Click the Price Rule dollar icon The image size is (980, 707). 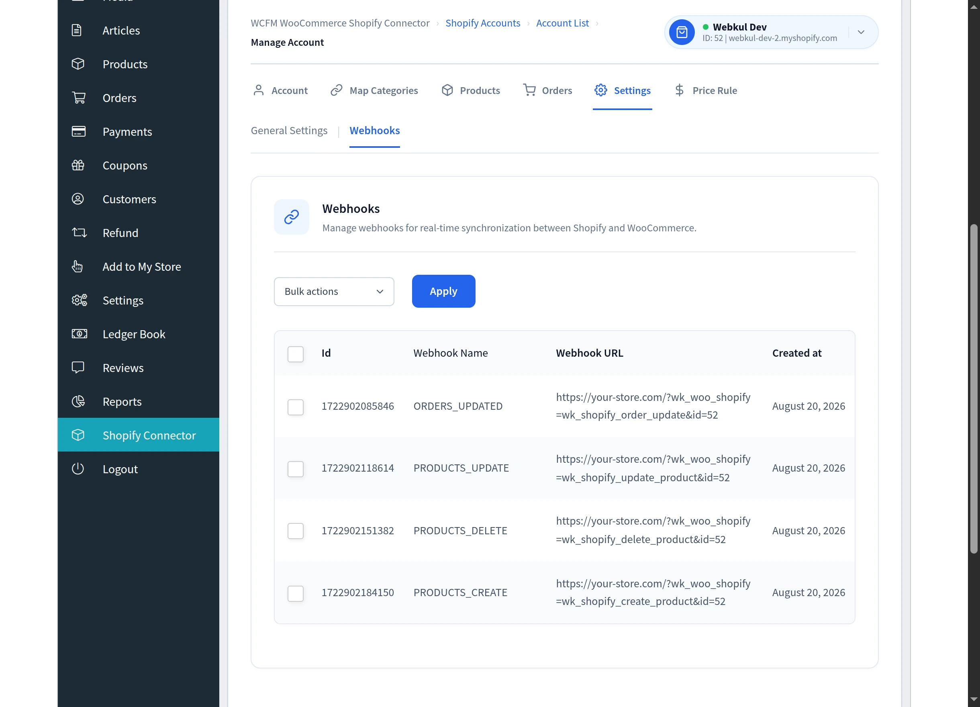point(679,90)
